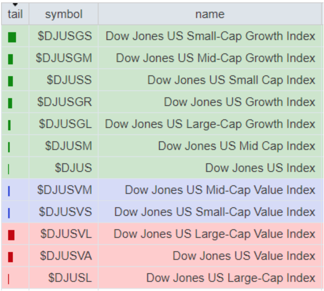Click the $DJUS symbol cell
This screenshot has height=291, width=324.
click(73, 168)
